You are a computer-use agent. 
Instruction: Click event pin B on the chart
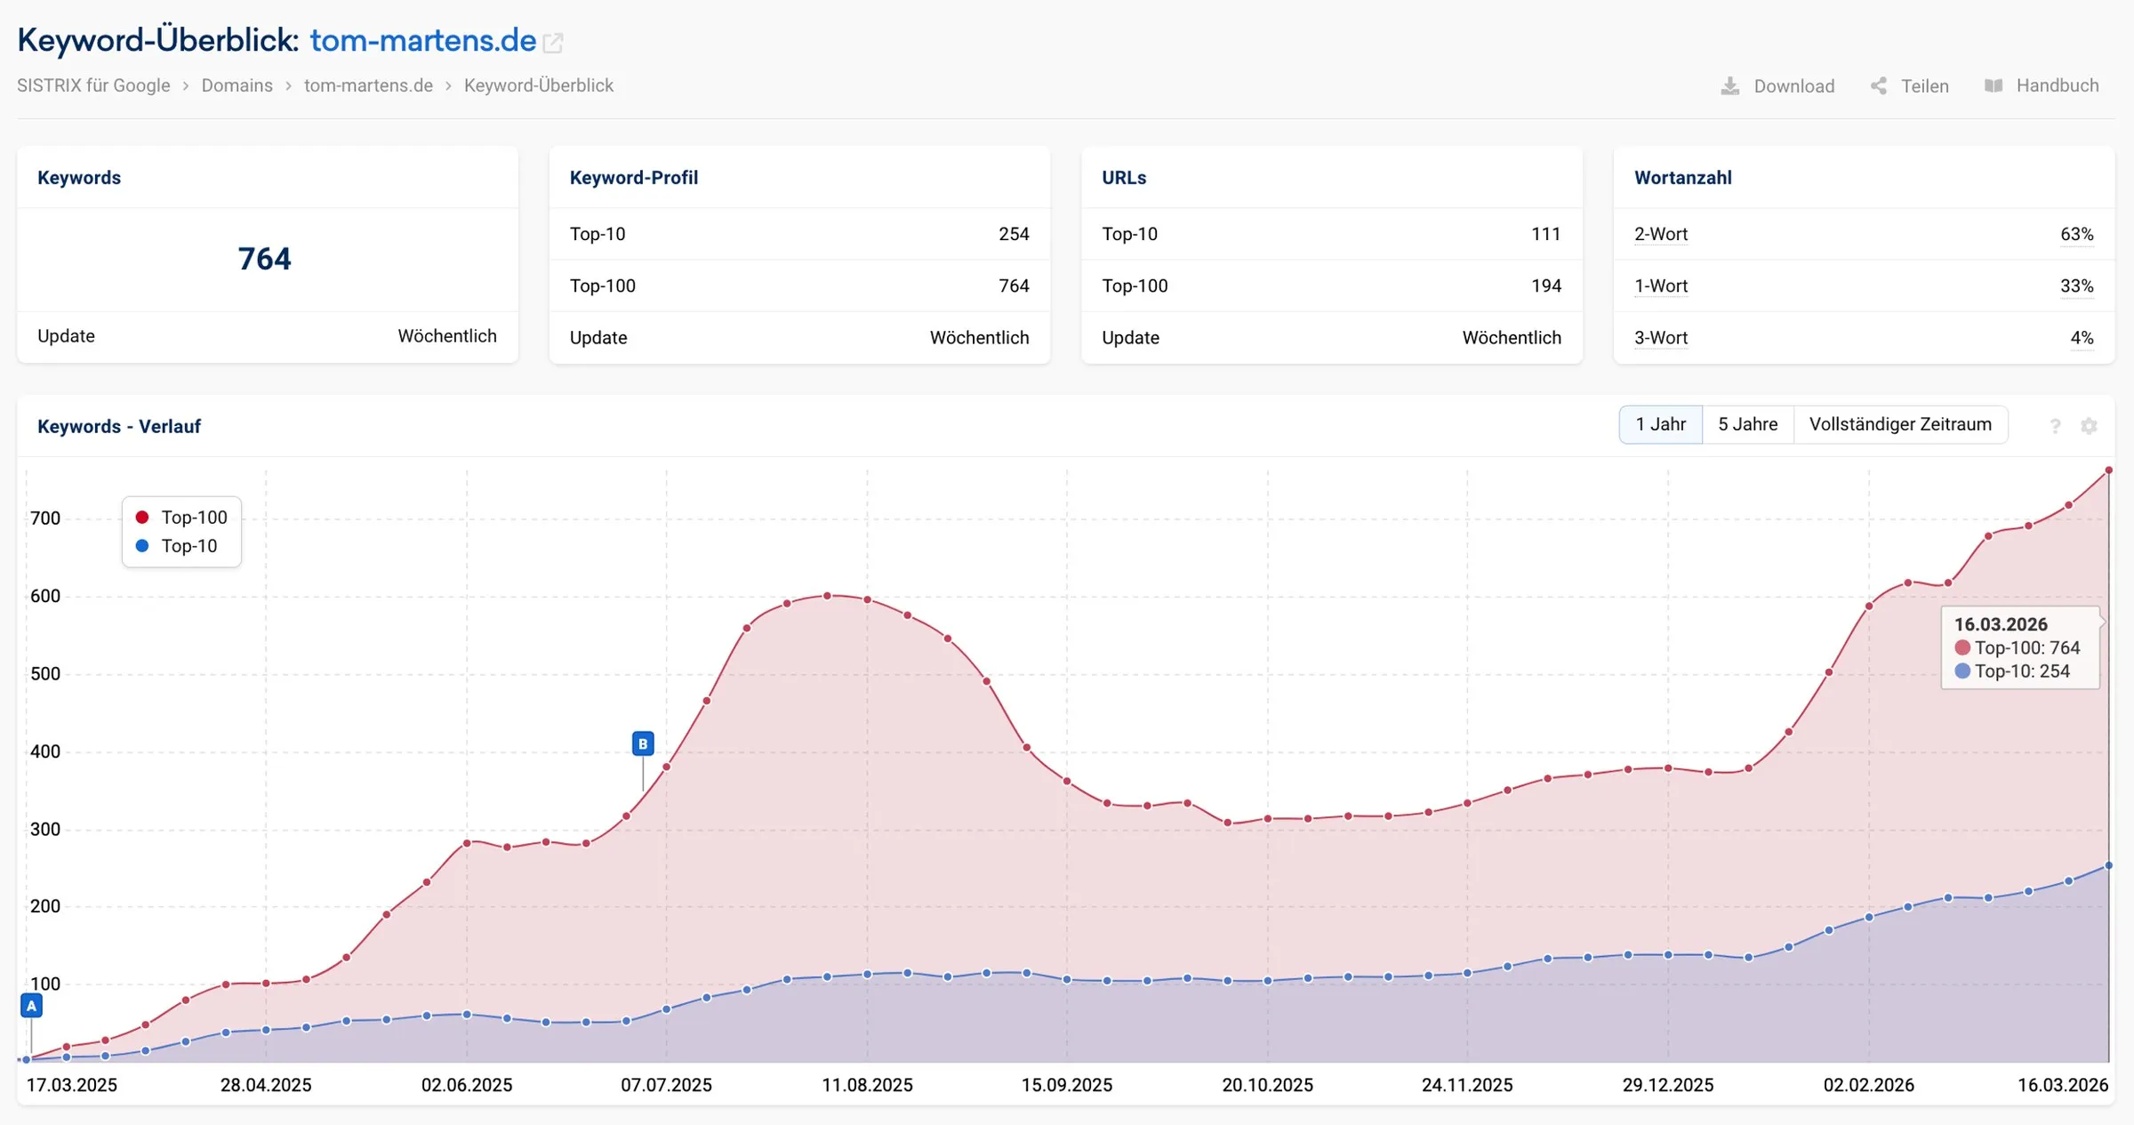(x=643, y=743)
